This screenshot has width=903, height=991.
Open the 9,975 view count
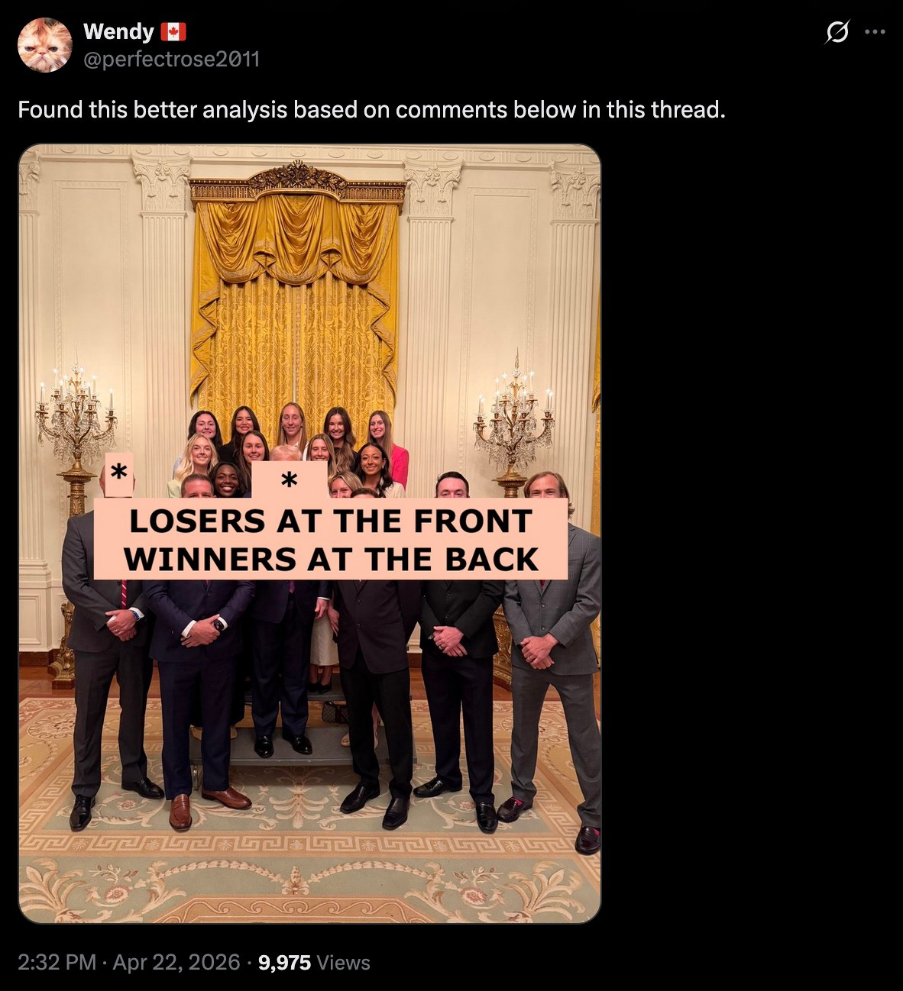click(x=284, y=962)
